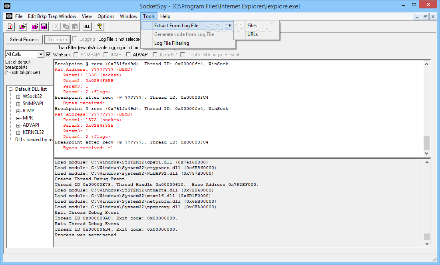Screen dimensions: 440x265
Task: Click debug events pane scrollbar up arrow
Action: tap(427, 162)
